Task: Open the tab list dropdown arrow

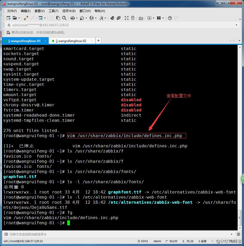Action: click(x=239, y=41)
